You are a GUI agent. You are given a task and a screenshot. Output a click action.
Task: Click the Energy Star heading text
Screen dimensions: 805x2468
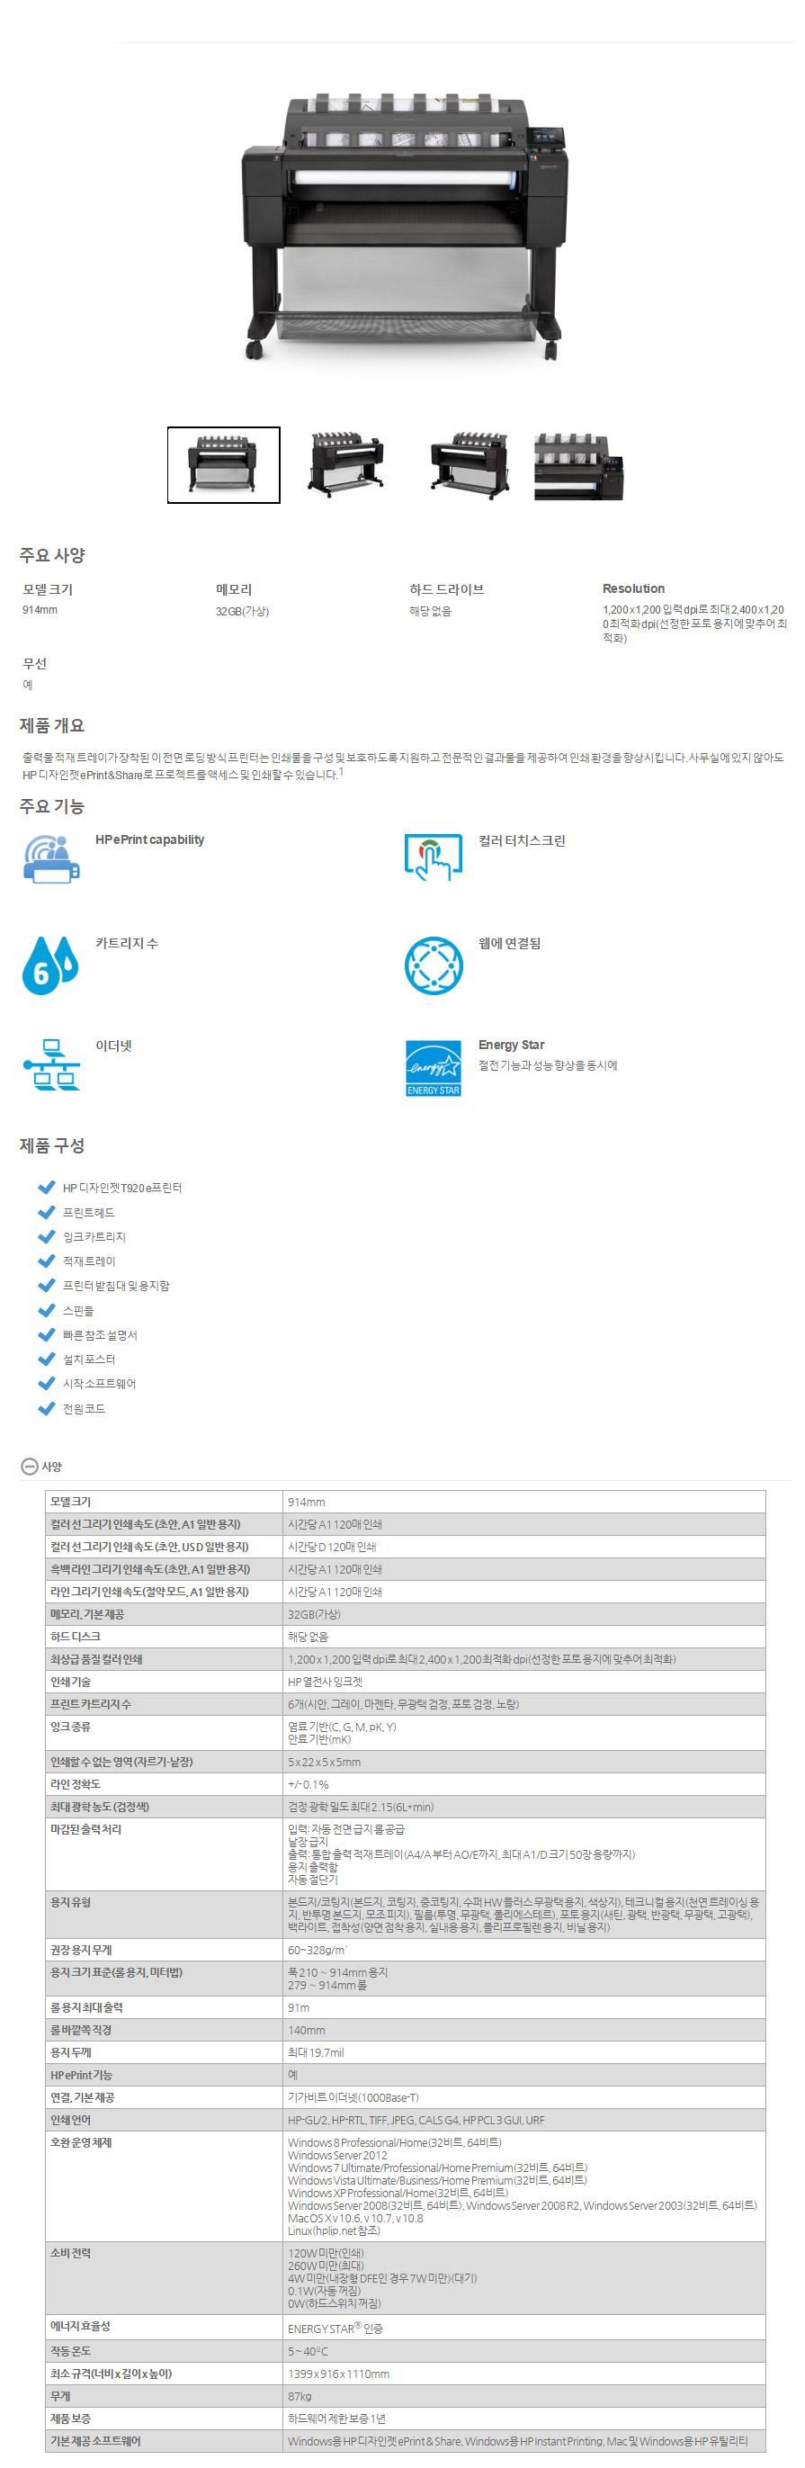click(511, 1045)
